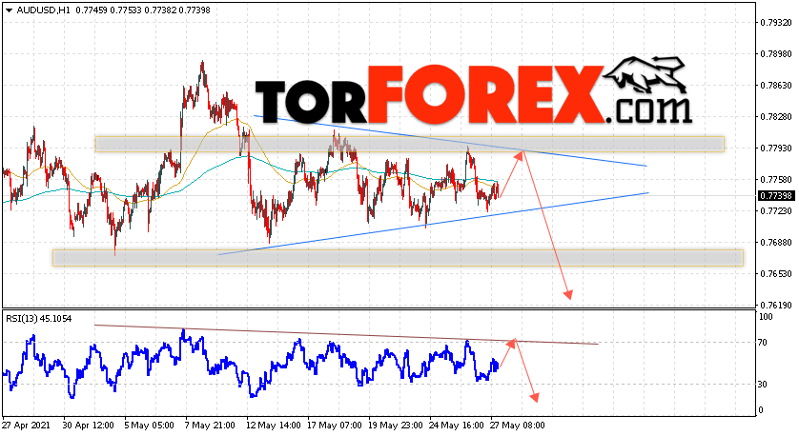Select the 30 Apr 12:00 time label
This screenshot has width=799, height=436.
[x=90, y=426]
